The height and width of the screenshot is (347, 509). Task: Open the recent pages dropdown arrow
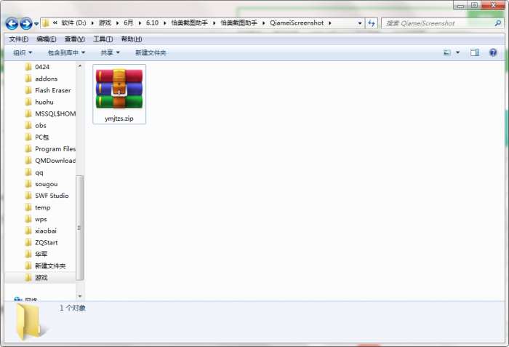[36, 24]
